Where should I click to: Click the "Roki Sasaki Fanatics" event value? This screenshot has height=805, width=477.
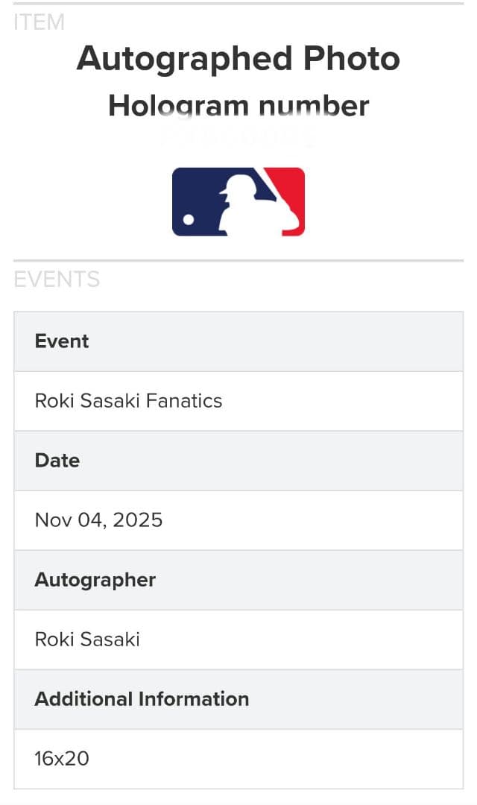(x=128, y=401)
